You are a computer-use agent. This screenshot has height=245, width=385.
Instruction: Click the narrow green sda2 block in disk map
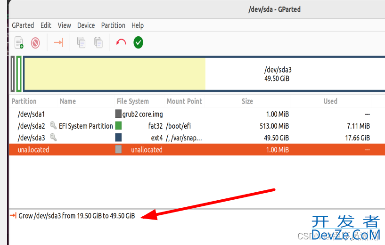[x=19, y=74]
